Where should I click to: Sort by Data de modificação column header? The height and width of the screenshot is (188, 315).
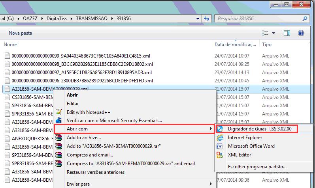[x=235, y=45]
